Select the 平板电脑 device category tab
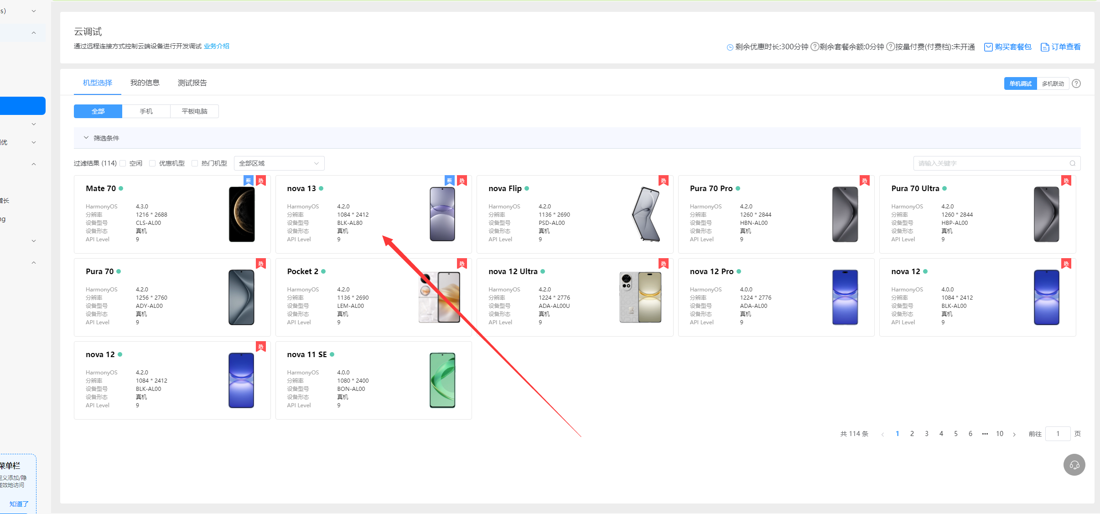 195,111
